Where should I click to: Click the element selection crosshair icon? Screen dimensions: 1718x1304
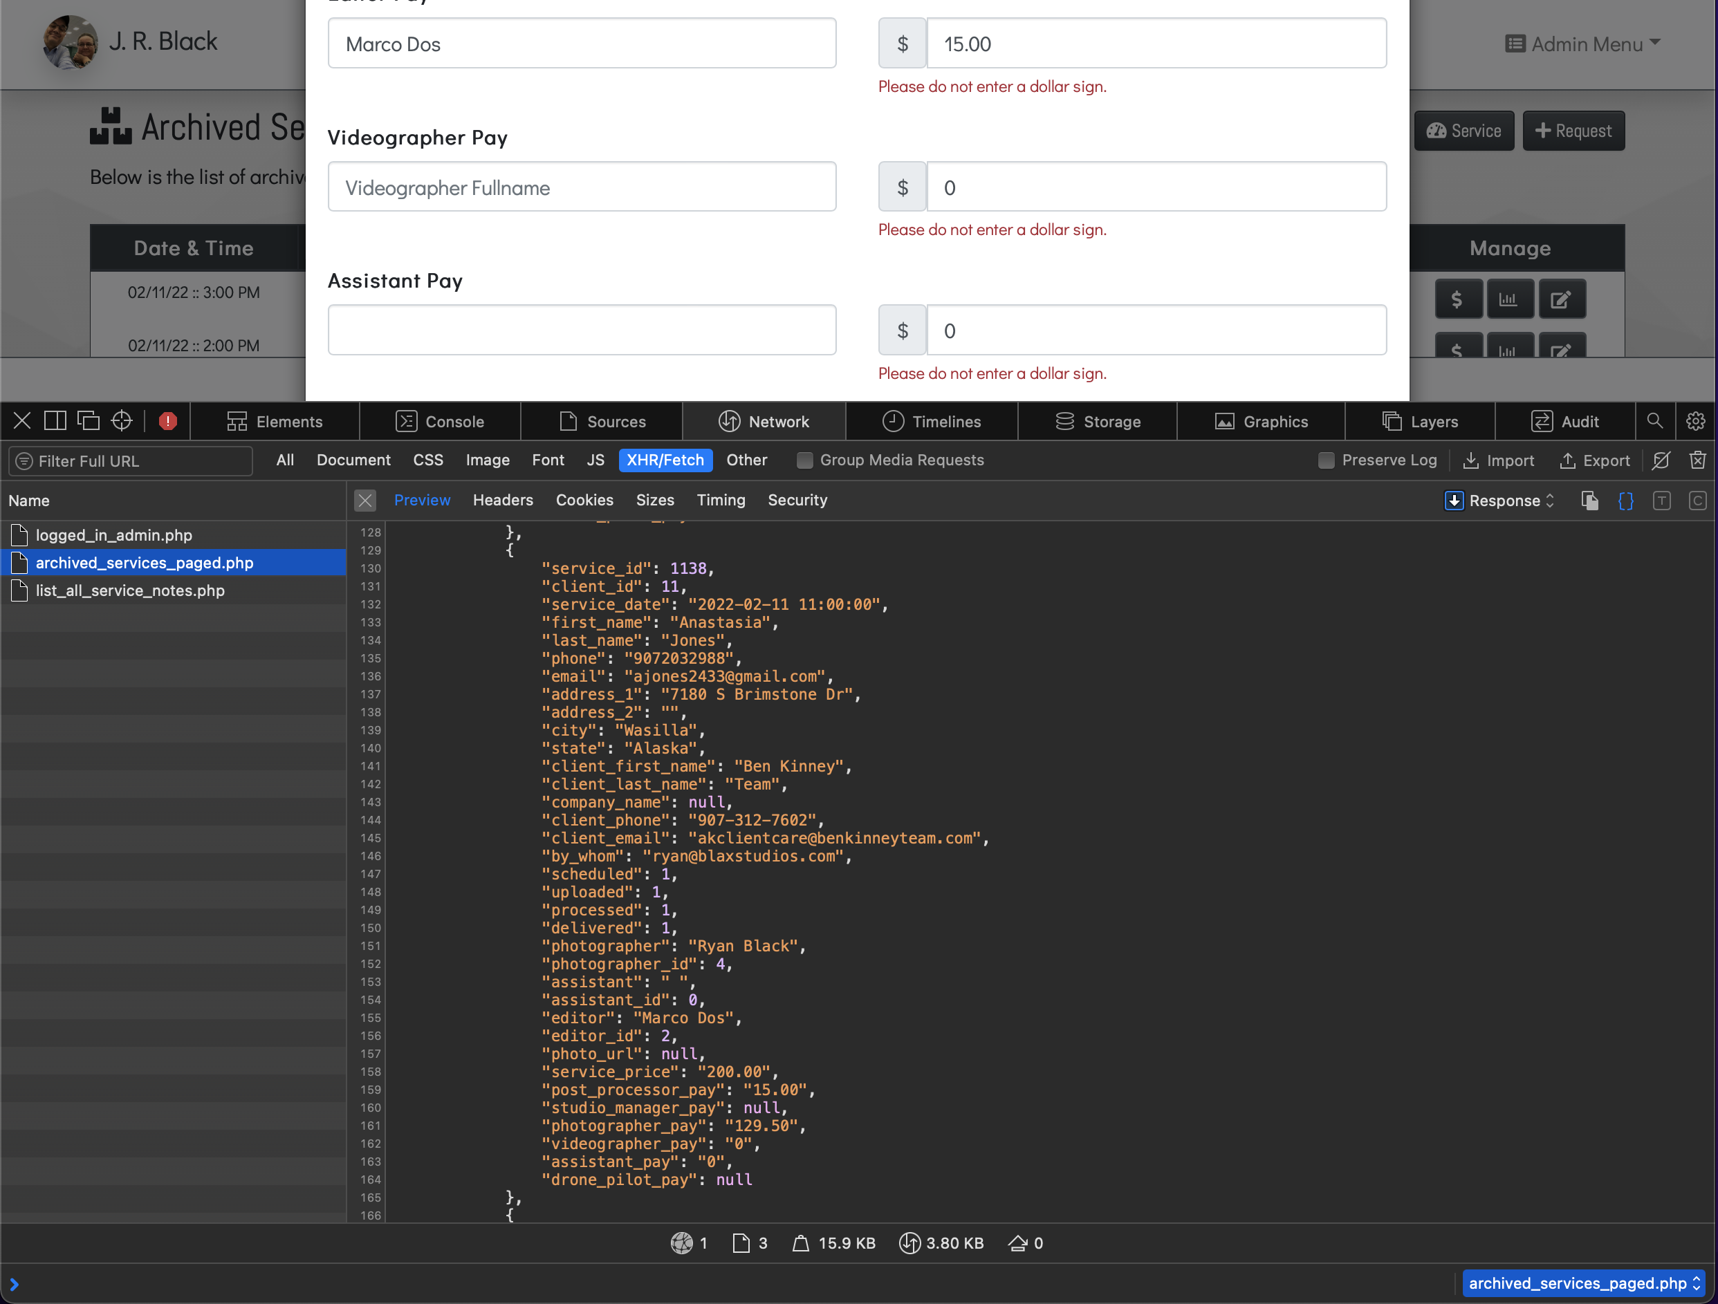[122, 421]
